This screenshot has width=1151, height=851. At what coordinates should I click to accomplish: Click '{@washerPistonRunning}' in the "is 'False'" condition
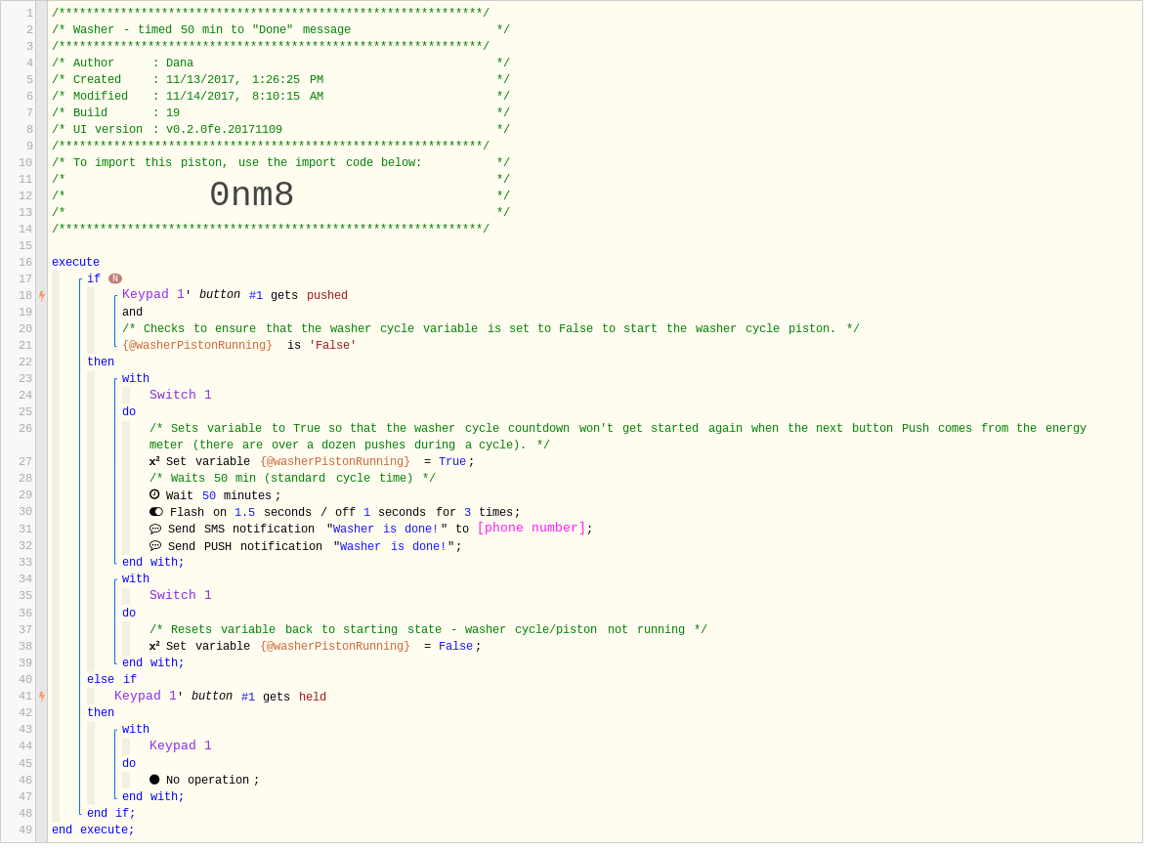click(x=198, y=347)
